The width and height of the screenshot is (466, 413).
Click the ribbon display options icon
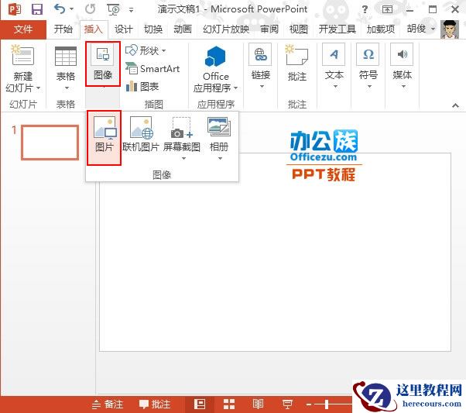387,9
